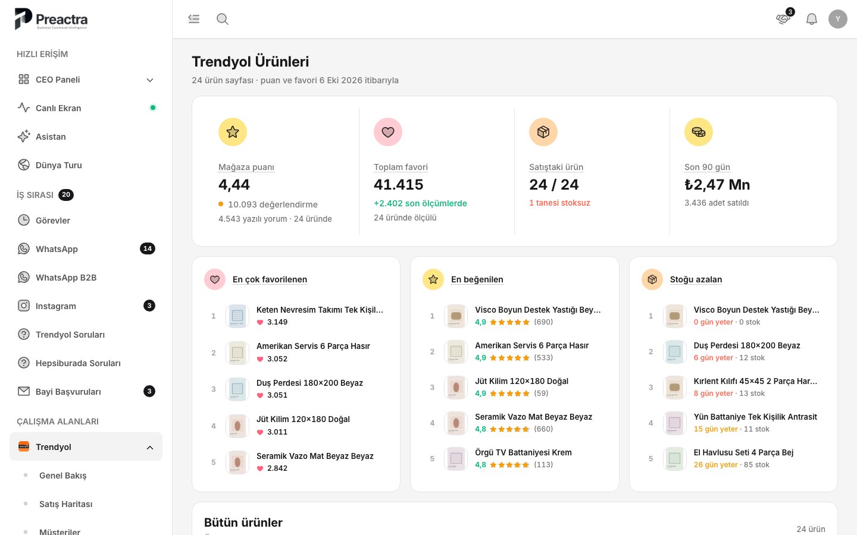The height and width of the screenshot is (535, 857).
Task: Click the Mağaza puanı star icon
Action: click(233, 132)
